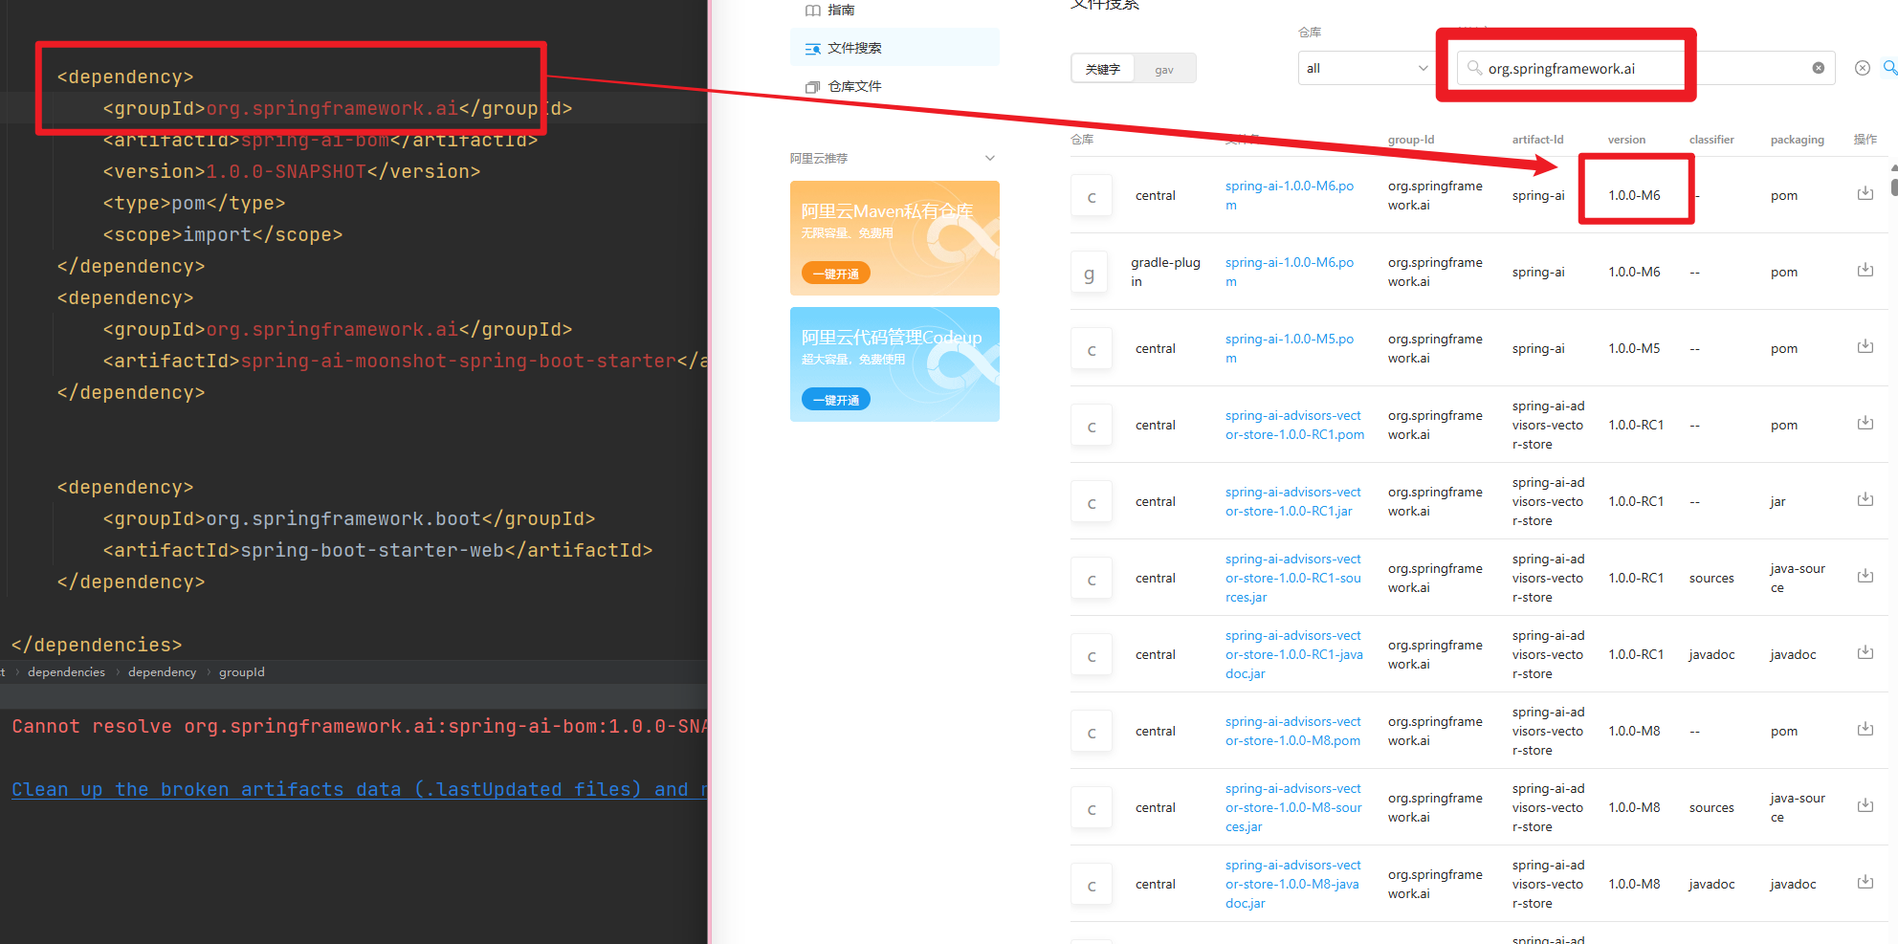The width and height of the screenshot is (1898, 944).
Task: Switch search mode to gav
Action: [x=1164, y=68]
